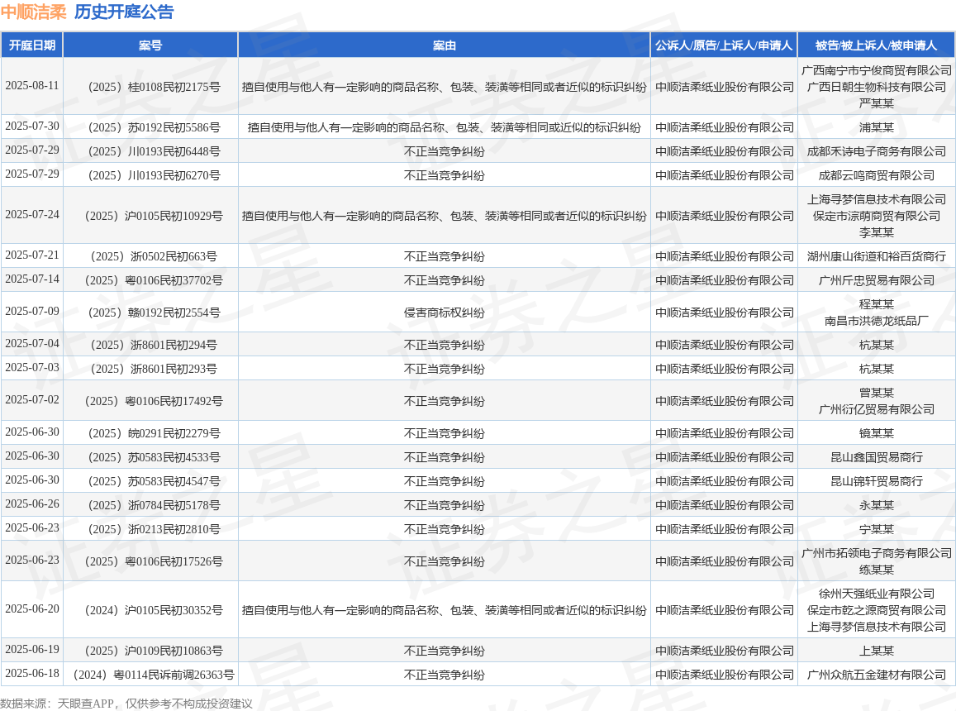956x711 pixels.
Task: Click defendant 宁某某
Action: tap(876, 529)
